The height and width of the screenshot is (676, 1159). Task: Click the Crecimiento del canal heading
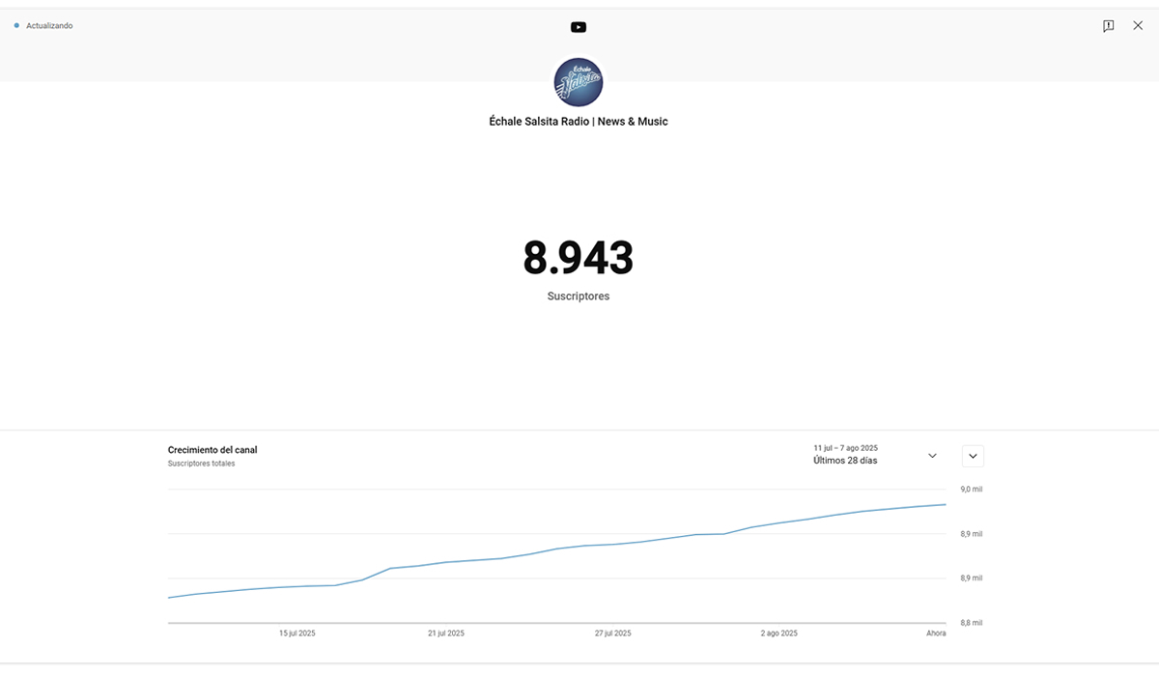212,450
